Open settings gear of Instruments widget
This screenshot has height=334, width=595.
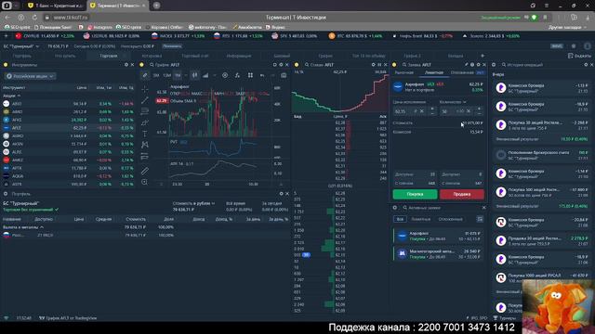[x=126, y=65]
